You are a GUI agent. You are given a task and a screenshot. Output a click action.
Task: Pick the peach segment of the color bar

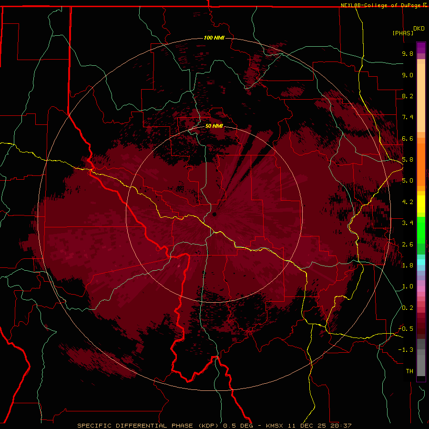click(x=421, y=98)
